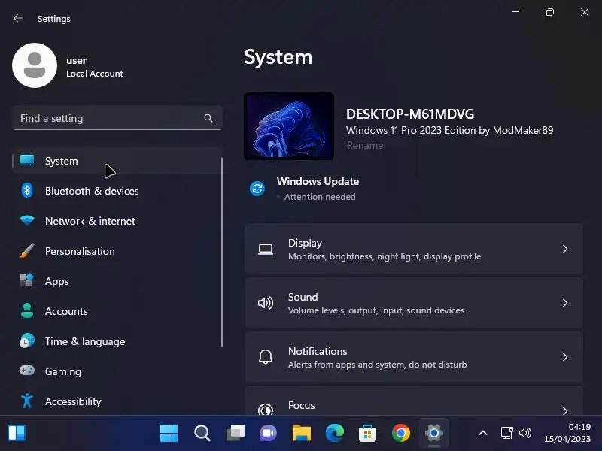602x451 pixels.
Task: Click the Gaming controller icon
Action: tap(27, 371)
